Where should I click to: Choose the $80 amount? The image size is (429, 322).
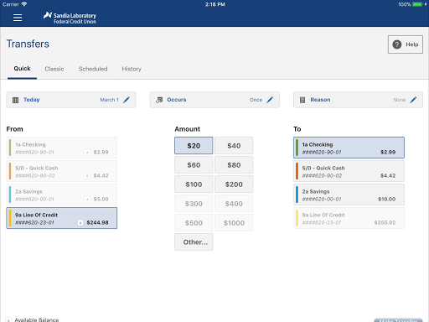pyautogui.click(x=234, y=165)
